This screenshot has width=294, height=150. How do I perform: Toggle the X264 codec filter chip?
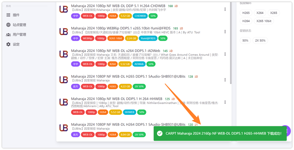260,13
